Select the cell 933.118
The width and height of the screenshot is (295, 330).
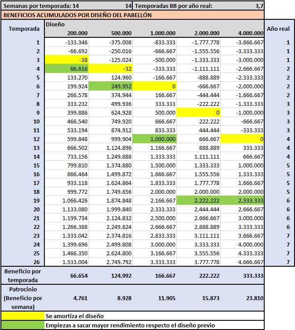pyautogui.click(x=67, y=183)
